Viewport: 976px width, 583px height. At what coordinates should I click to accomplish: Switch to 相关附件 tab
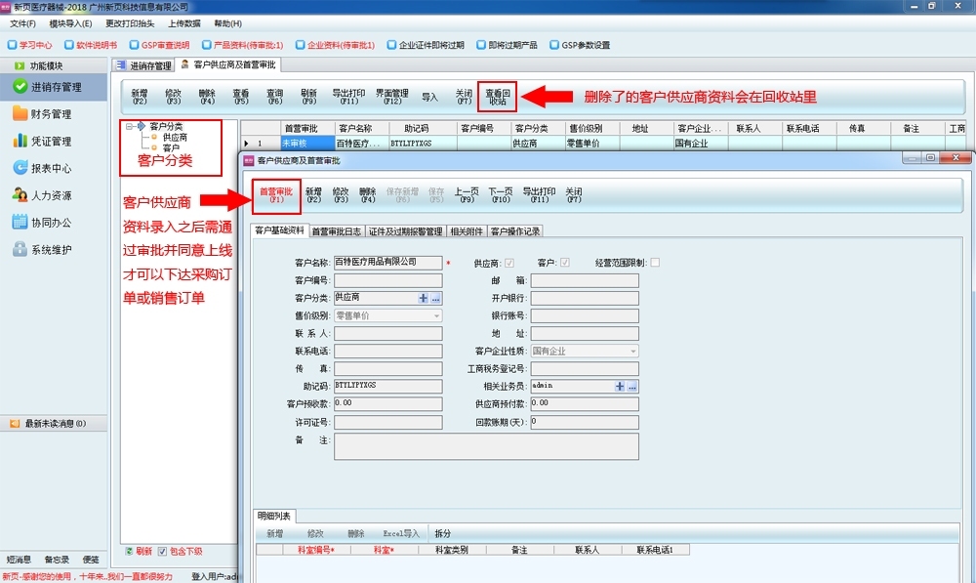pos(467,231)
